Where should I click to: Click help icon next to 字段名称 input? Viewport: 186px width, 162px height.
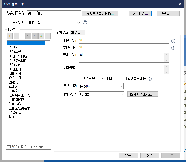pyautogui.click(x=173, y=41)
